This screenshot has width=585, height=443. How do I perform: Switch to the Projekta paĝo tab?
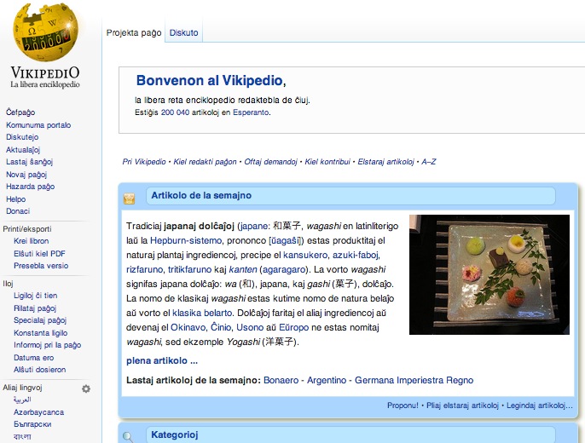(x=134, y=32)
